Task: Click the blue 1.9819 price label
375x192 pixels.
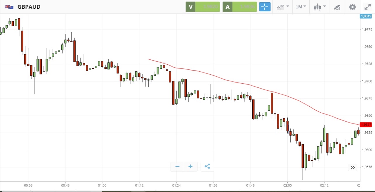Action: [x=365, y=16]
